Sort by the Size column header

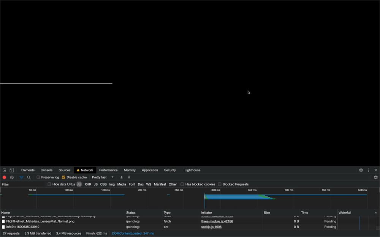coord(281,213)
